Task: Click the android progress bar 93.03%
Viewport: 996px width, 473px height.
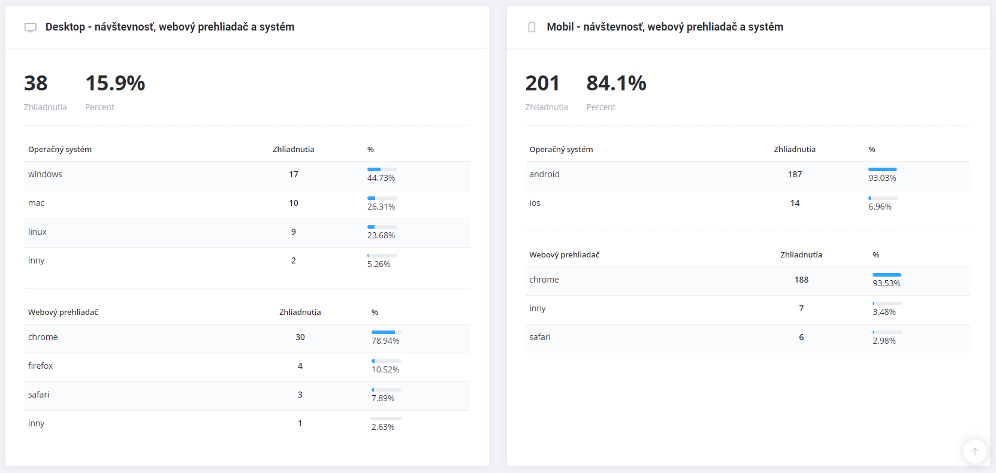Action: 883,169
